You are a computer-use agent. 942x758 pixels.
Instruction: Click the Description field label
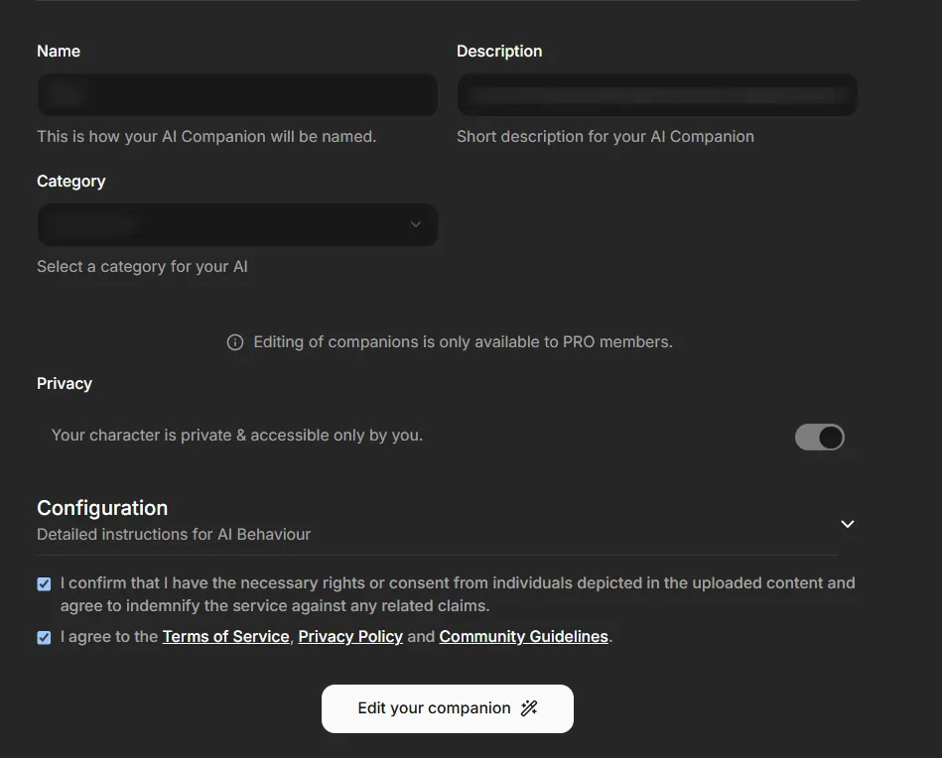[499, 51]
